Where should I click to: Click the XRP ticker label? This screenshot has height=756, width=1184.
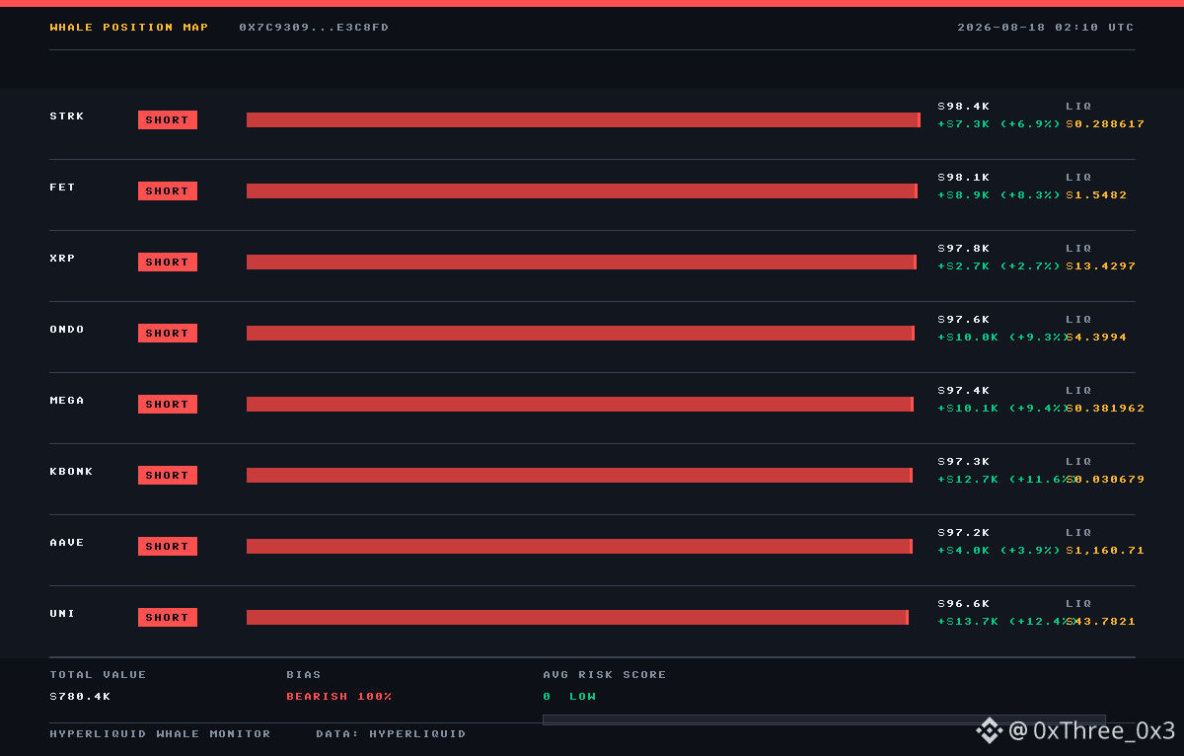pos(62,259)
